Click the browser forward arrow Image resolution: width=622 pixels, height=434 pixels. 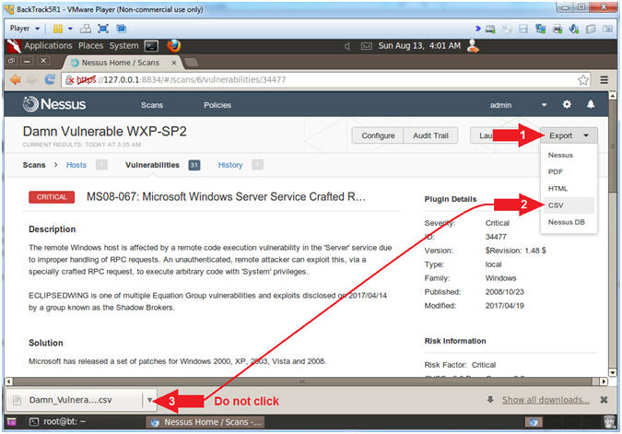[32, 80]
